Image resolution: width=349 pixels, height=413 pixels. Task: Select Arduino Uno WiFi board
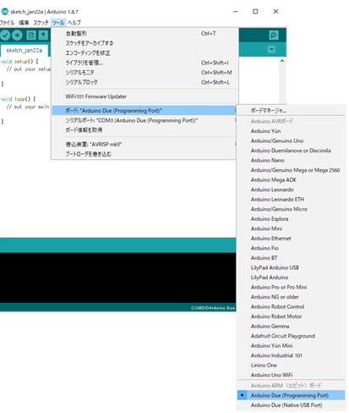[x=291, y=375]
